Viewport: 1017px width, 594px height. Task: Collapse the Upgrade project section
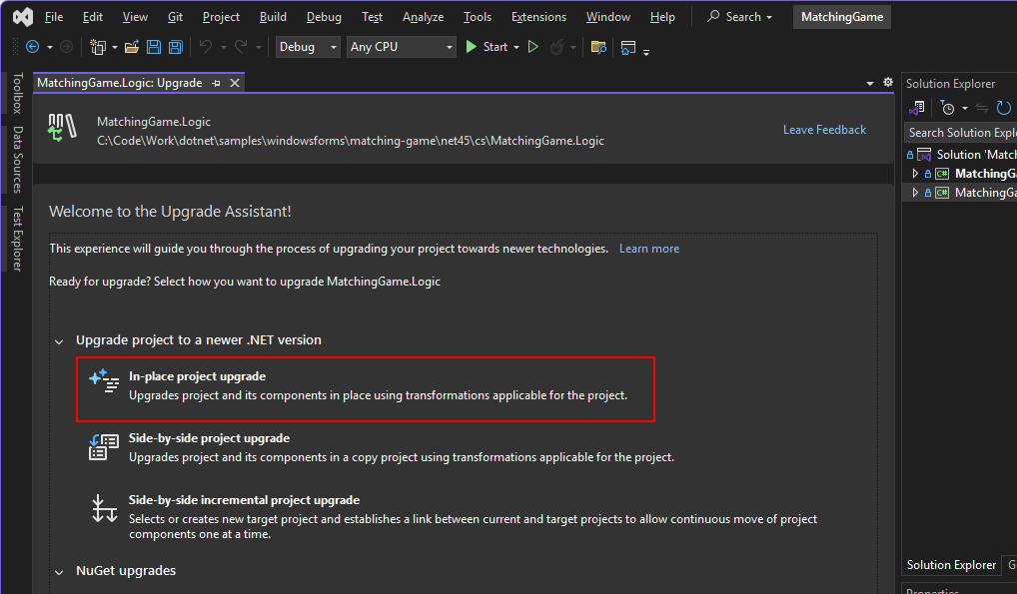coord(59,340)
